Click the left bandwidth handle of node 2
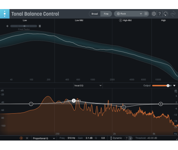The width and height of the screenshot is (178, 150). (68, 101)
